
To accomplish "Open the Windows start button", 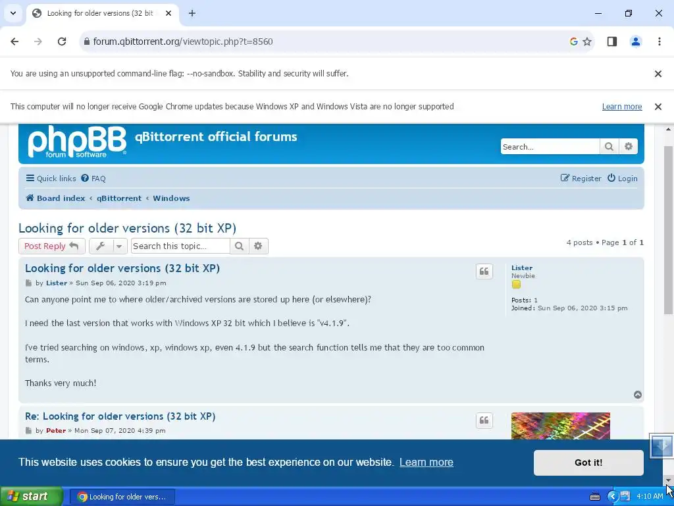I will (x=32, y=496).
